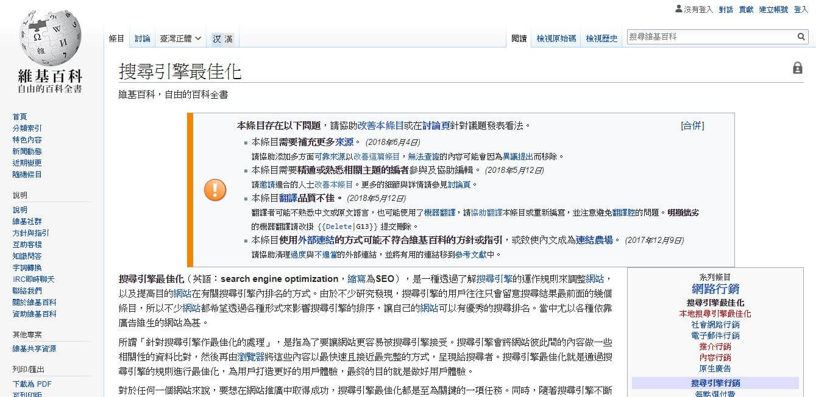816x397 pixels.
Task: Go to 首頁 in the sidebar
Action: click(20, 116)
